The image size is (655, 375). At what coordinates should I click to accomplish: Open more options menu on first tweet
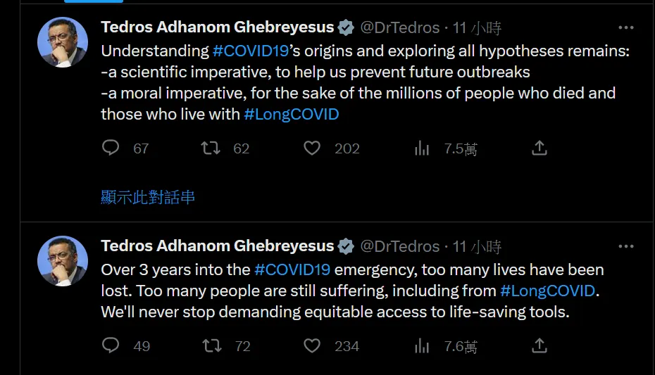pyautogui.click(x=625, y=28)
